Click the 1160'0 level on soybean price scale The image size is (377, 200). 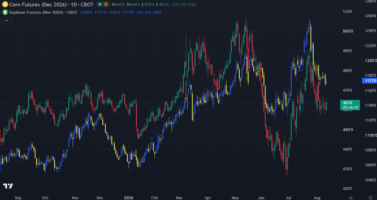pyautogui.click(x=370, y=90)
